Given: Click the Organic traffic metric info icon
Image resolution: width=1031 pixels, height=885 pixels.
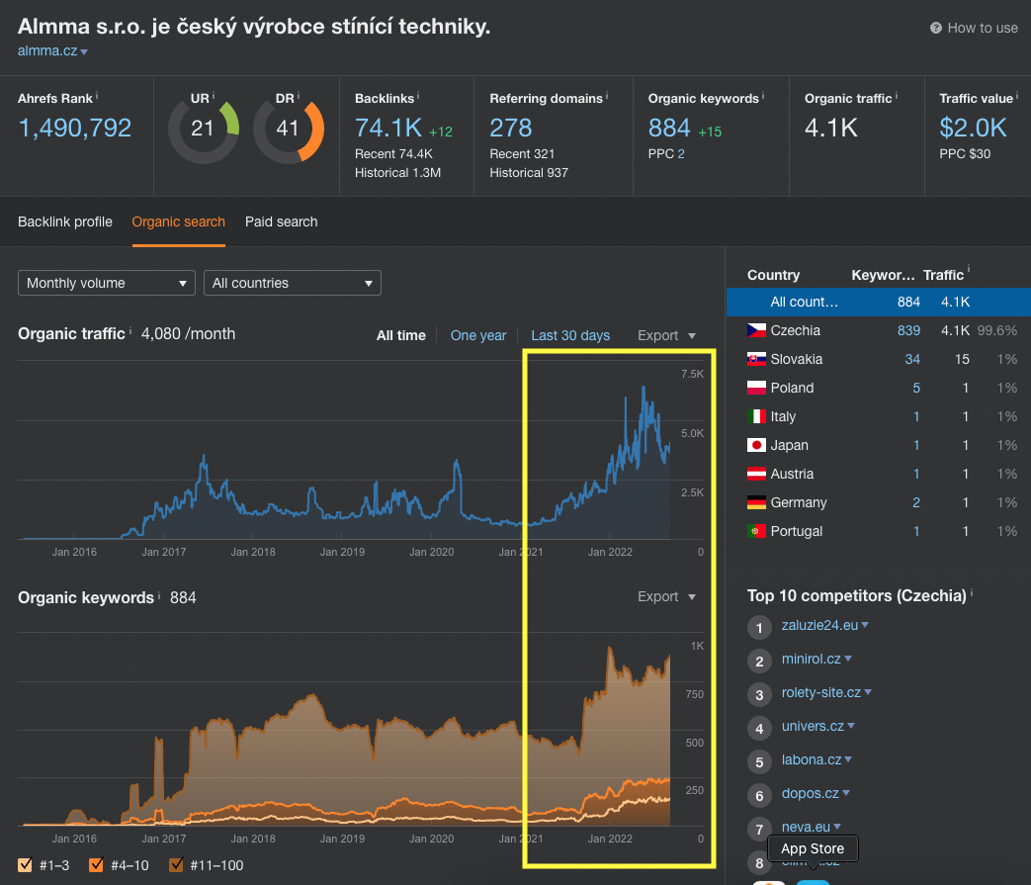Looking at the screenshot, I should (x=897, y=96).
